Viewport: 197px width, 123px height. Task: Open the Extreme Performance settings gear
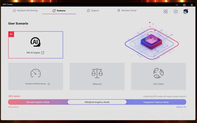(x=49, y=84)
